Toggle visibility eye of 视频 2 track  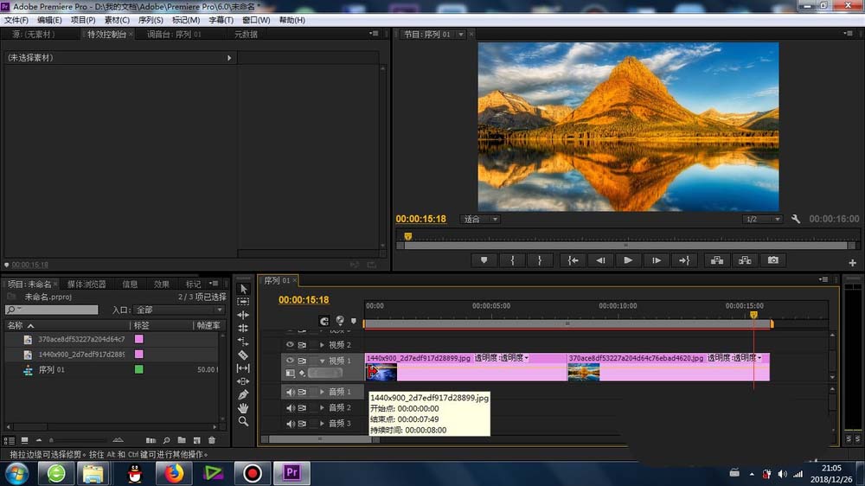coord(290,345)
